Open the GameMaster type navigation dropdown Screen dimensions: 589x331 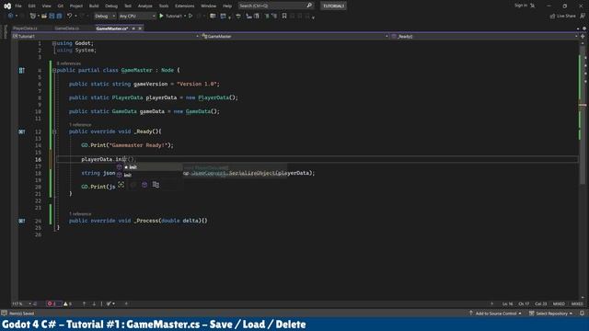tap(294, 37)
